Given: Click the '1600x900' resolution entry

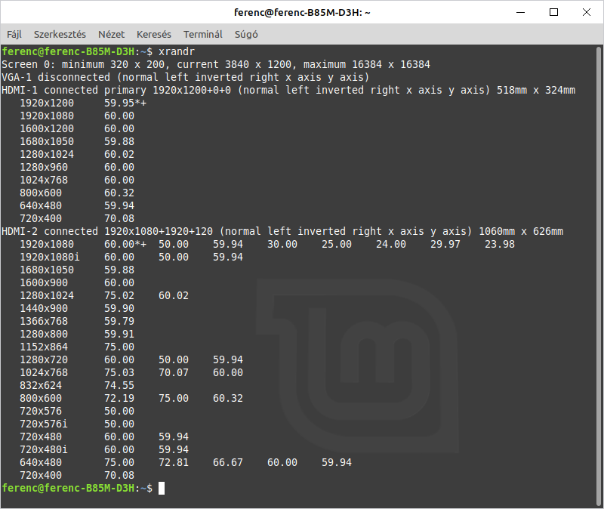Looking at the screenshot, I should pos(44,283).
